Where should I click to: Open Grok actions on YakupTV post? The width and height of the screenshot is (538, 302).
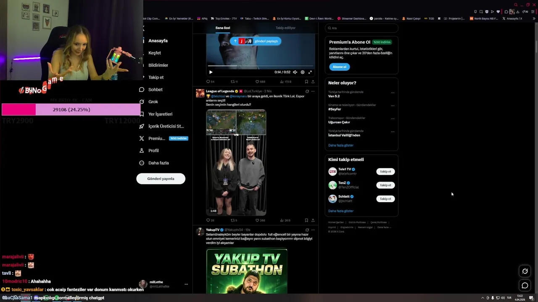[307, 230]
